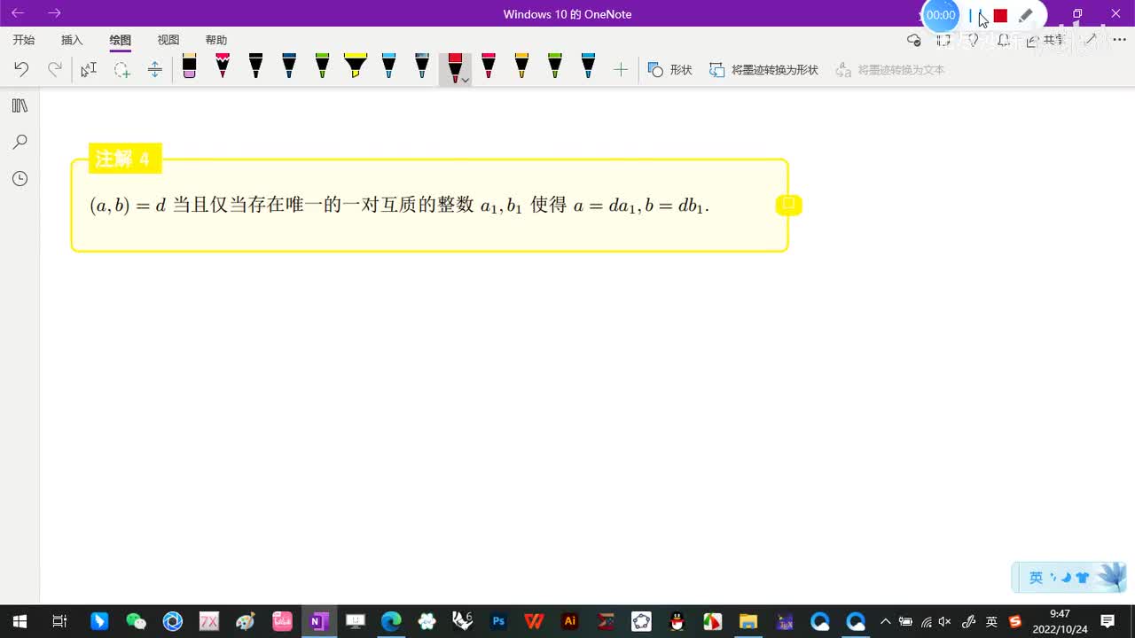
Task: Launch Microsoft Edge from taskbar
Action: click(391, 621)
